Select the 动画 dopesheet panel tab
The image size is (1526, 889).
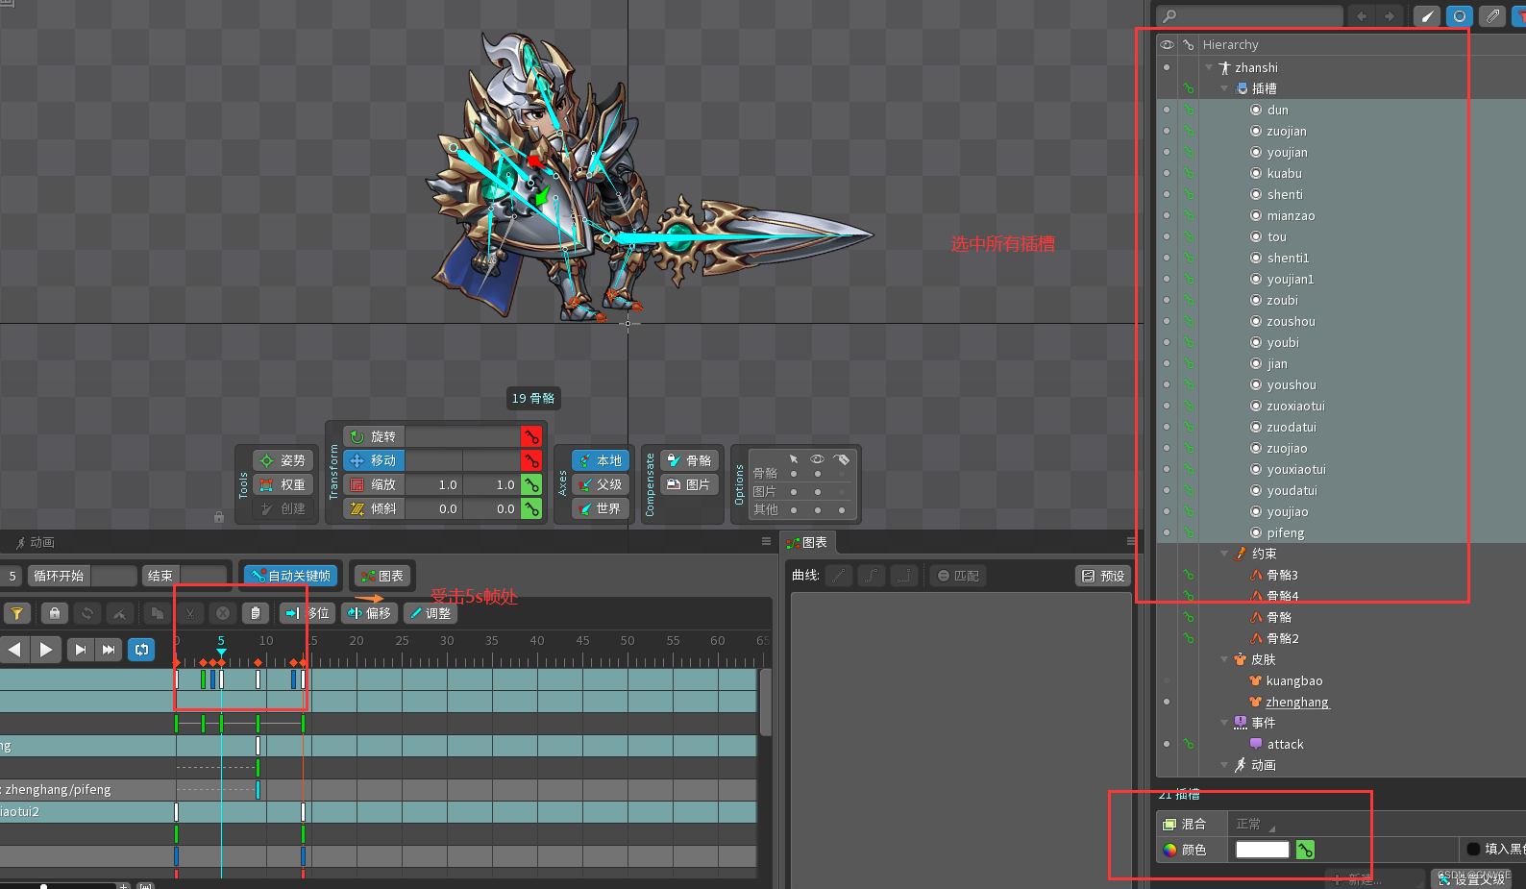pyautogui.click(x=35, y=542)
